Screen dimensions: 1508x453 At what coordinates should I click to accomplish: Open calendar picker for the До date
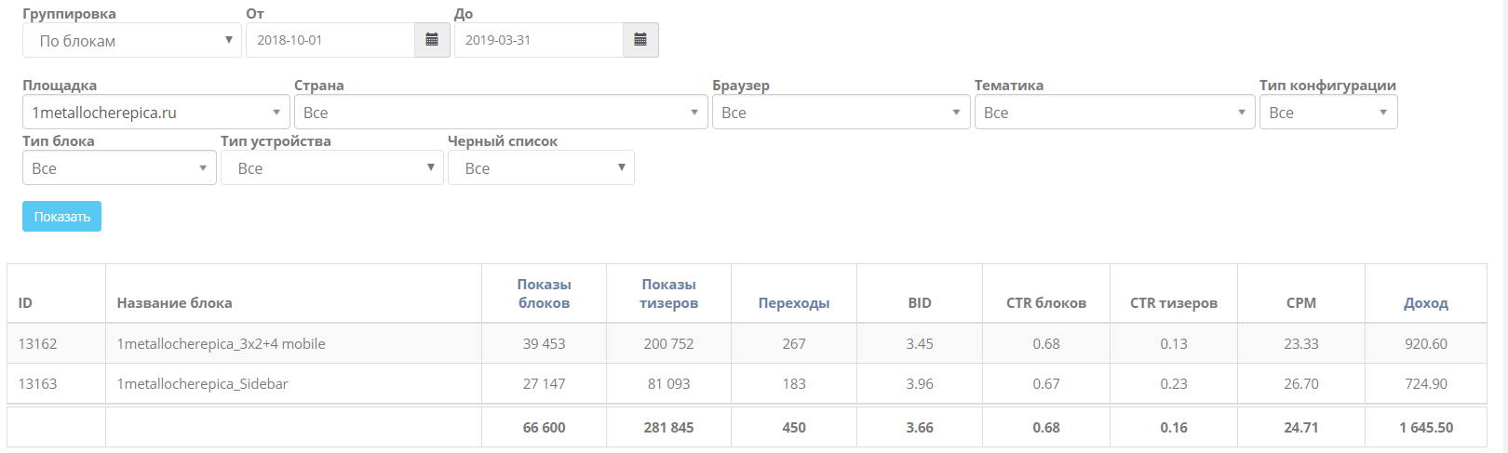640,40
